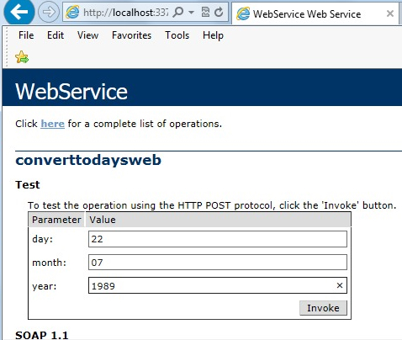
Task: Click the 'month:' parameter label
Action: 49,263
